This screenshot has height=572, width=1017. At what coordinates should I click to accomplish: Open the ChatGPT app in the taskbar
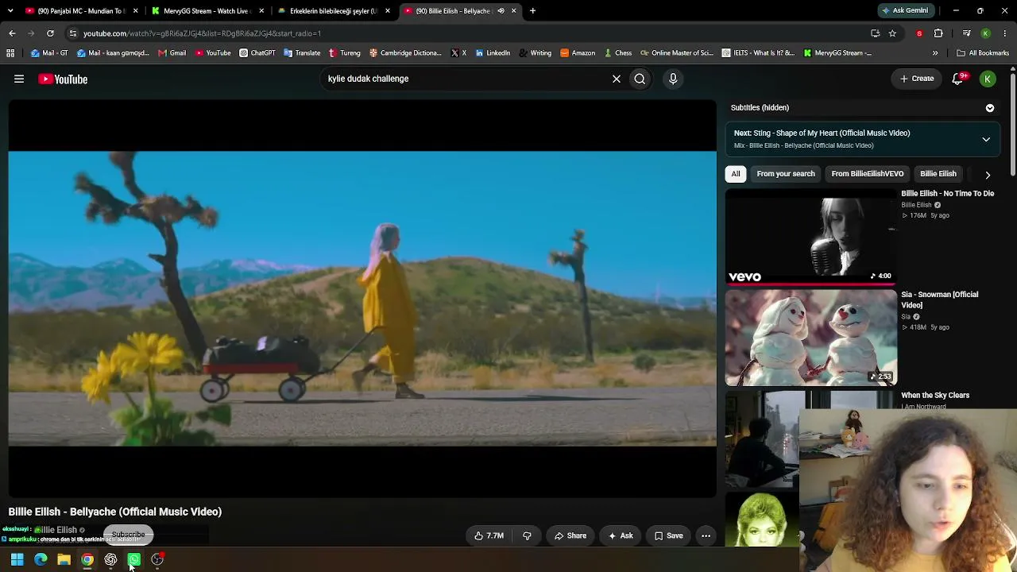(x=110, y=560)
